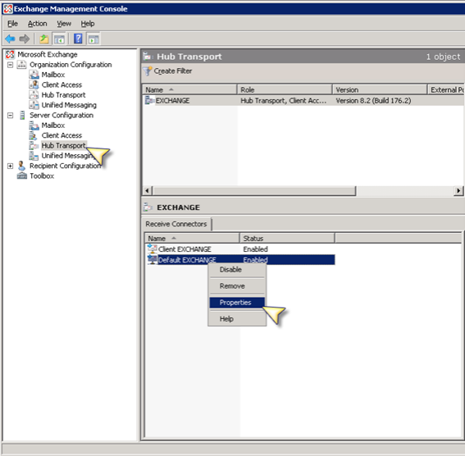Screen dimensions: 465x456
Task: Click the External column header
Action: coord(446,90)
